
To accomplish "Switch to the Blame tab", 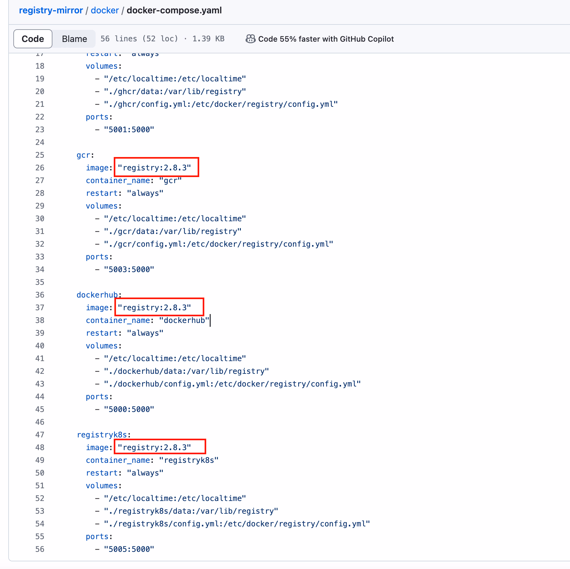I will point(74,39).
